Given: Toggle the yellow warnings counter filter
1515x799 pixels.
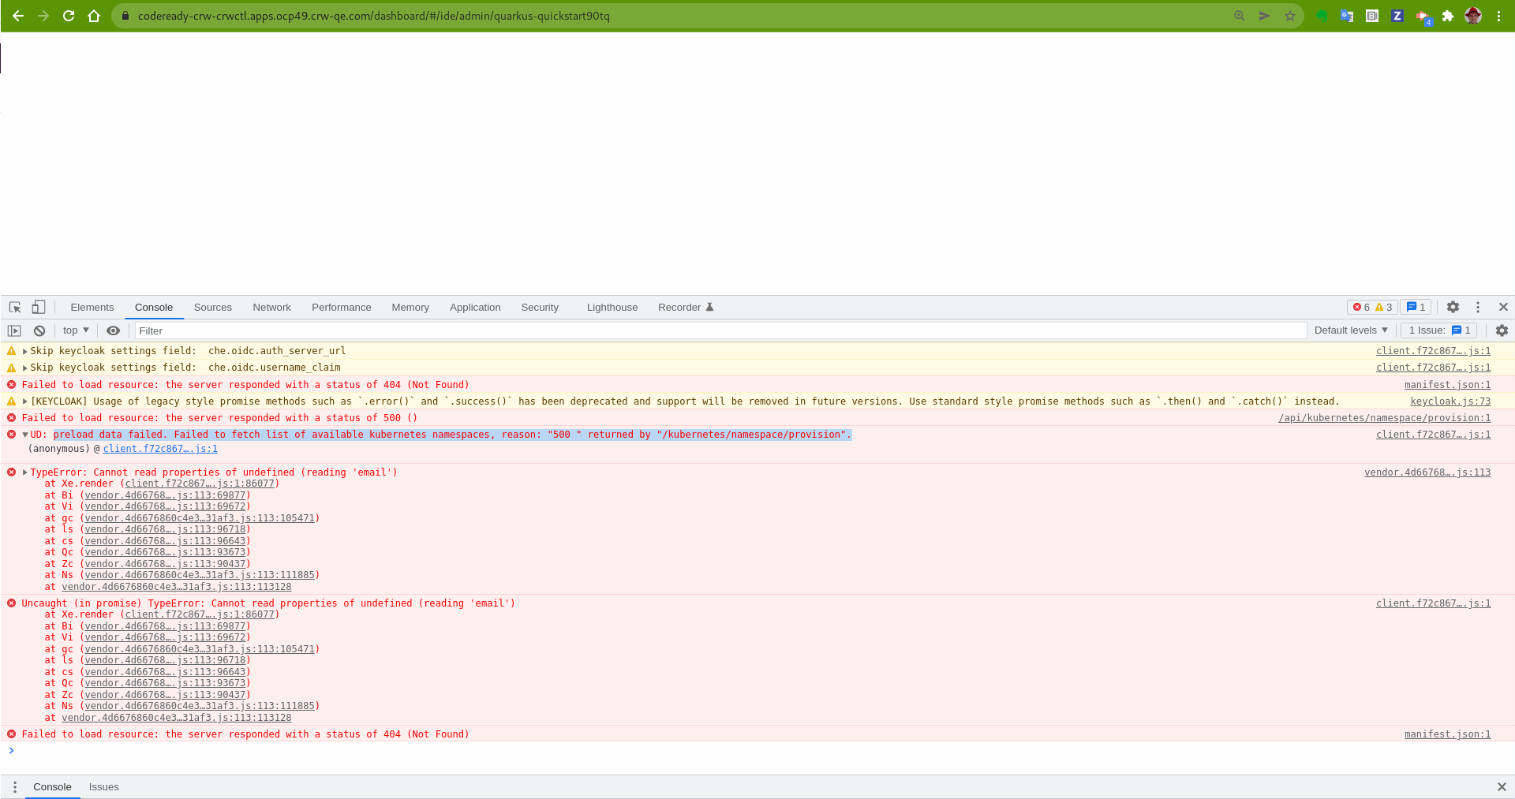Looking at the screenshot, I should tap(1382, 308).
